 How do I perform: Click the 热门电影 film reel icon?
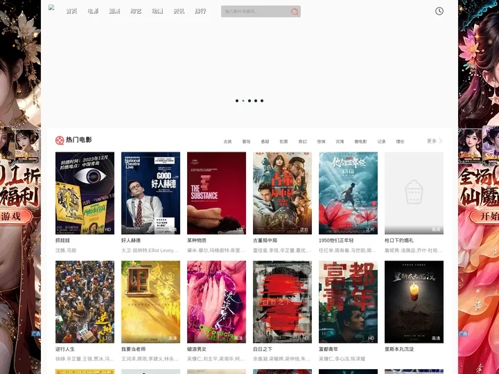60,140
